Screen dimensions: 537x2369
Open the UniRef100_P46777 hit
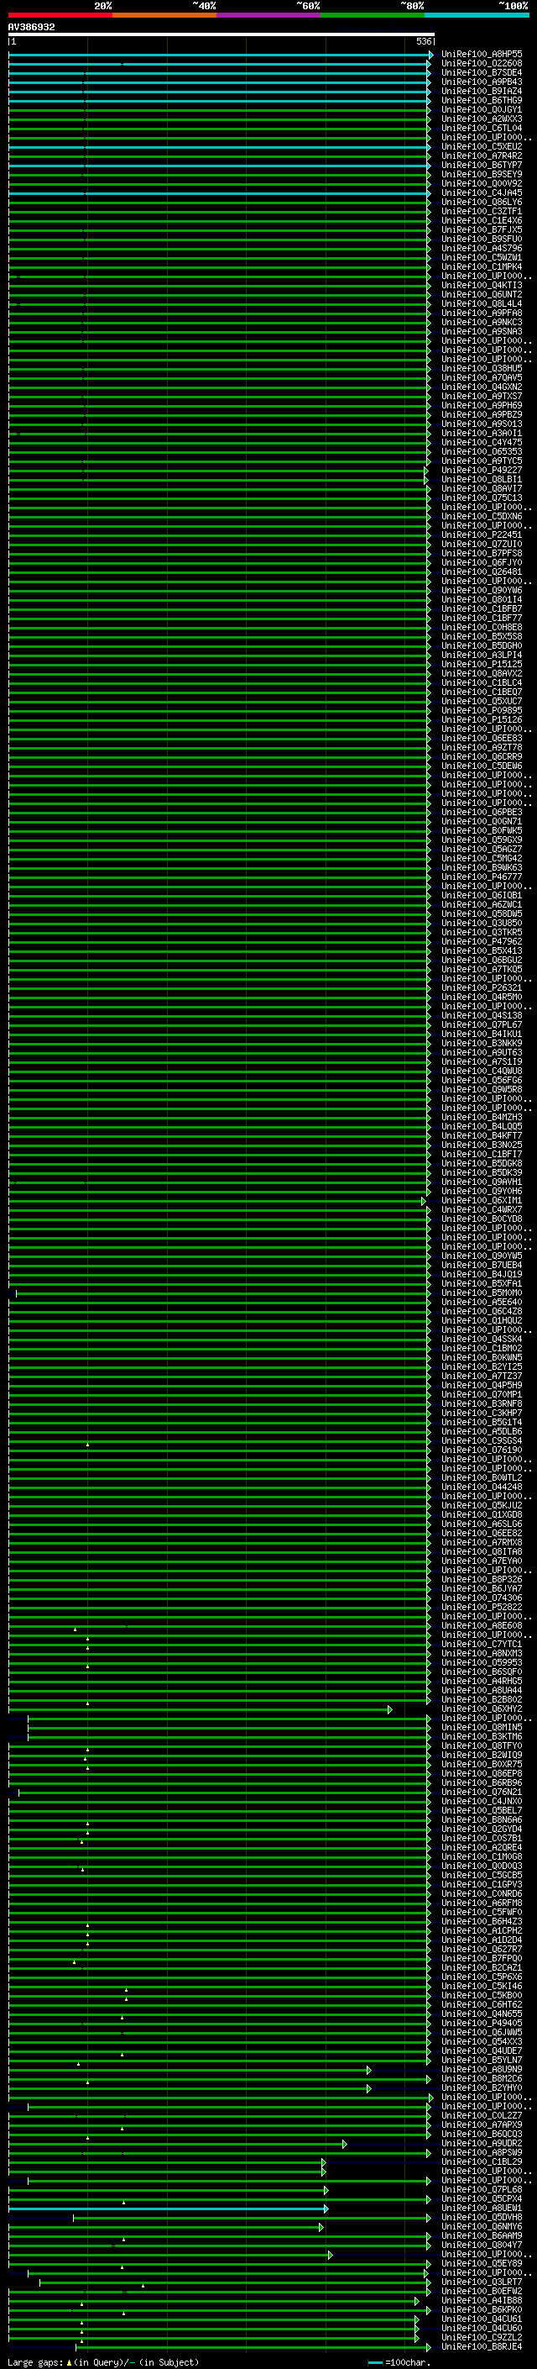(x=481, y=877)
